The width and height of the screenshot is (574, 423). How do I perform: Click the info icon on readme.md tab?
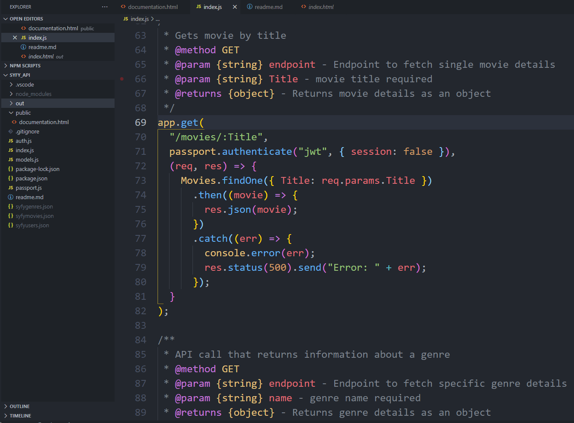click(x=250, y=7)
